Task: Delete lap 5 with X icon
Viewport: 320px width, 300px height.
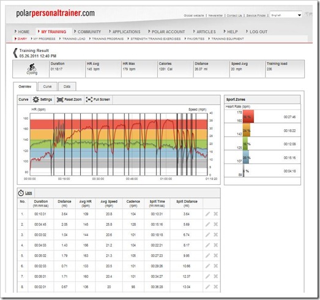Action: coord(215,255)
